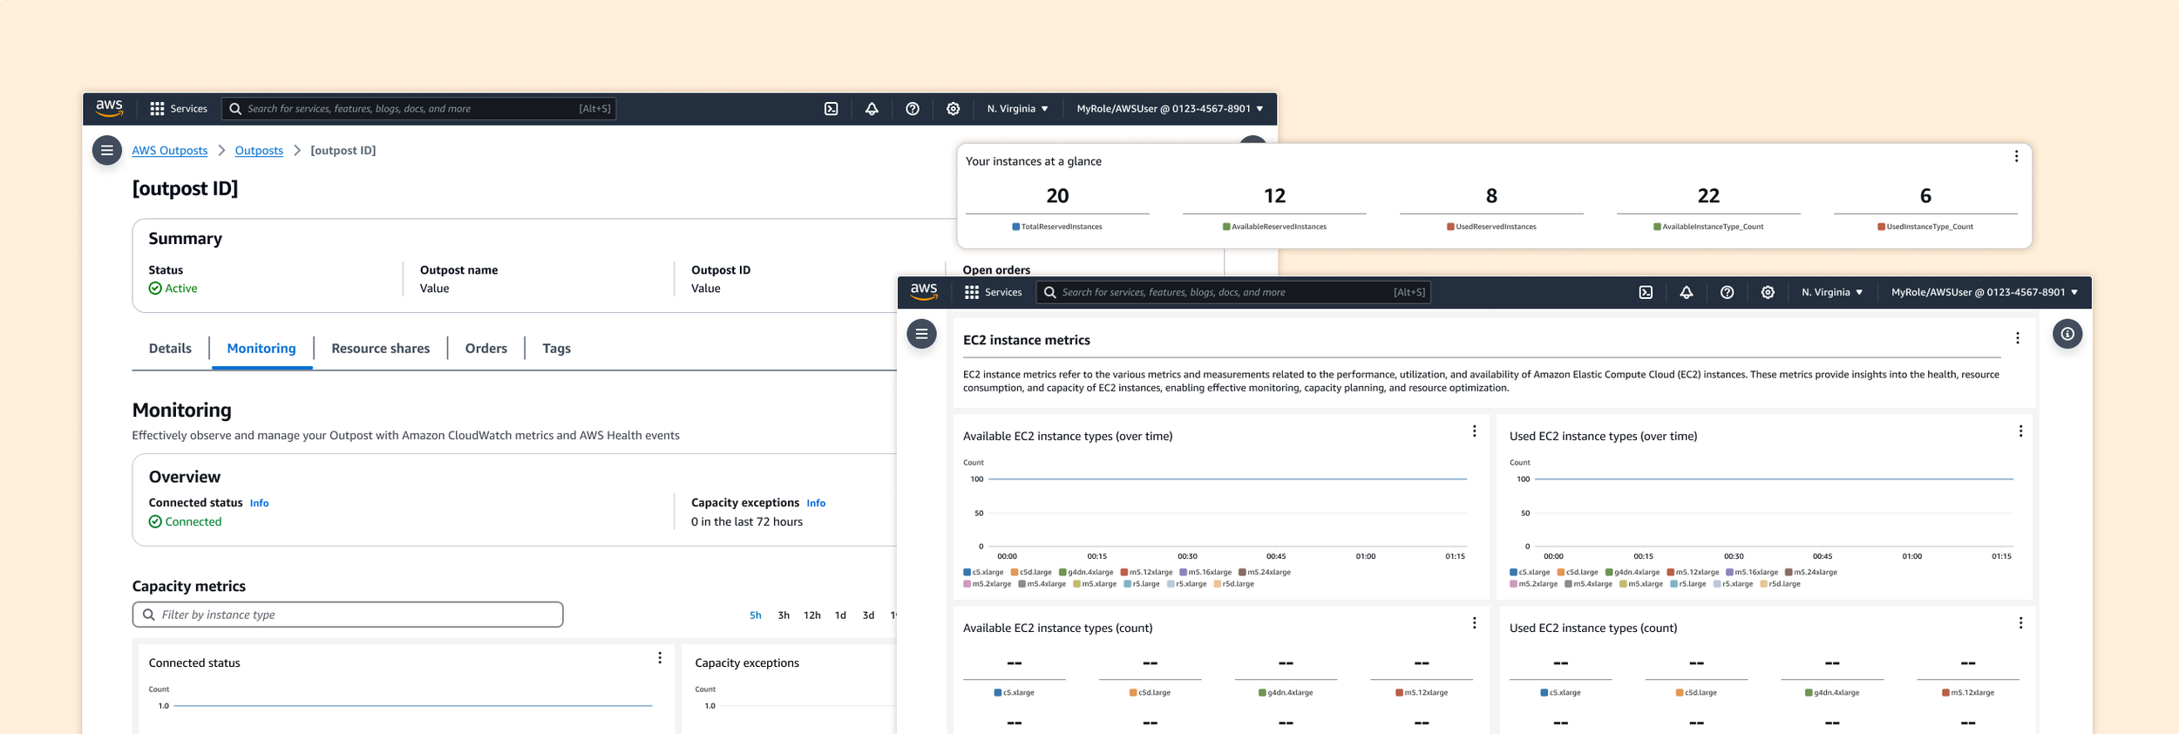The image size is (2179, 734).
Task: Click Active status text in Summary
Action: tap(181, 289)
